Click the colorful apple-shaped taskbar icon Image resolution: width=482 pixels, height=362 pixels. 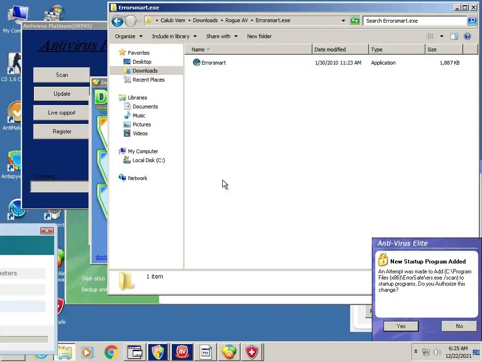point(229,352)
